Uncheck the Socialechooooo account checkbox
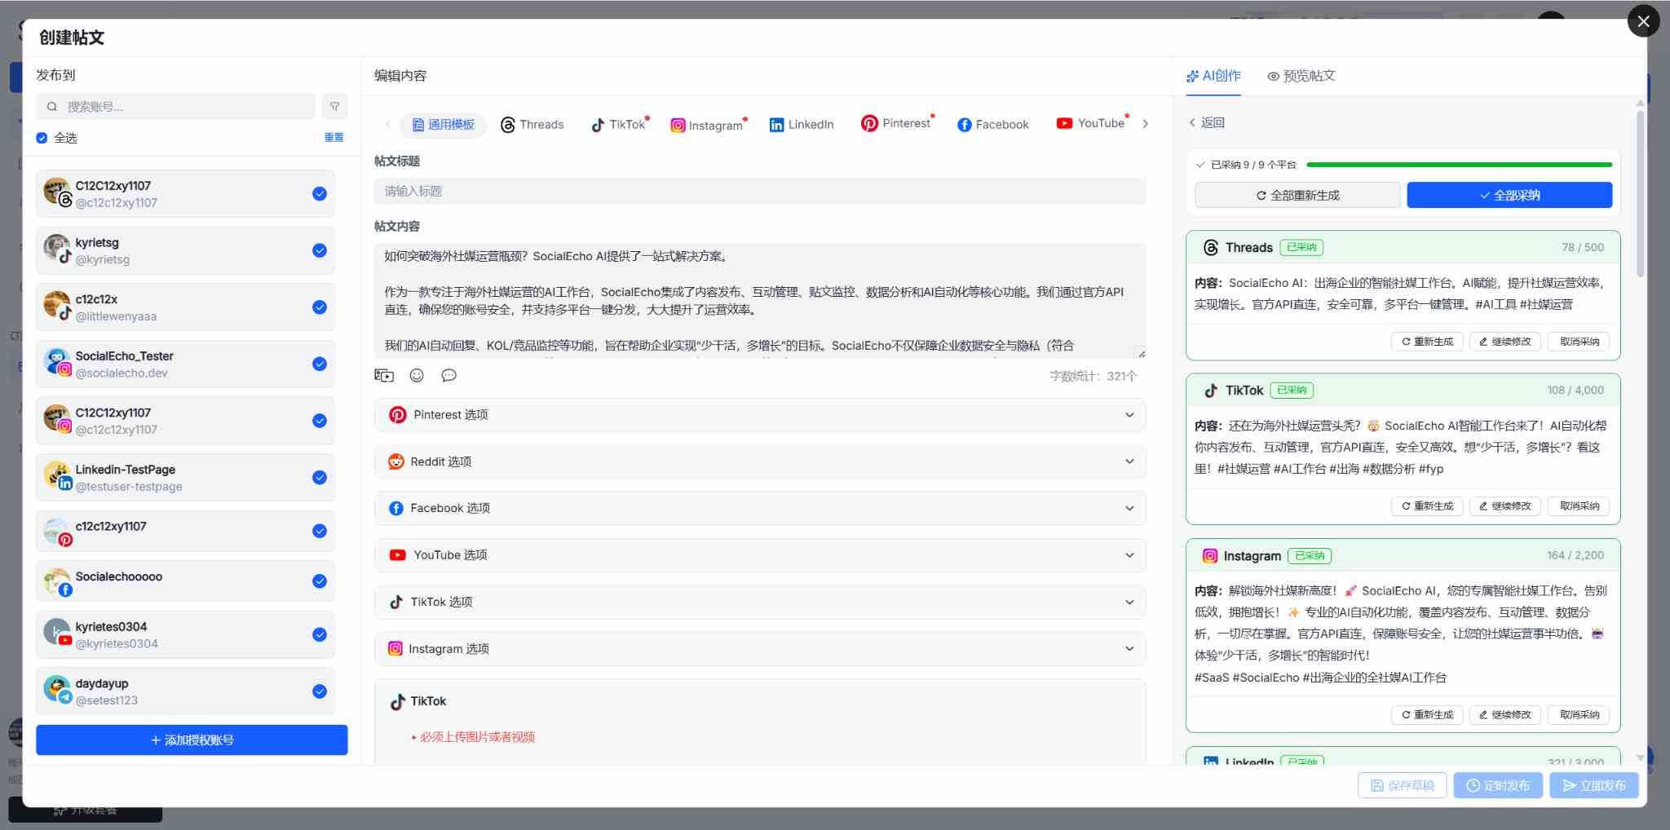The width and height of the screenshot is (1670, 830). [x=320, y=581]
